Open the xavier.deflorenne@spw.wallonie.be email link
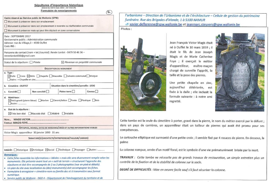 (156, 24)
